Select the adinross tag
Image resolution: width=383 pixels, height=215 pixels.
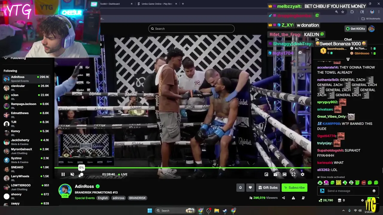click(x=118, y=198)
